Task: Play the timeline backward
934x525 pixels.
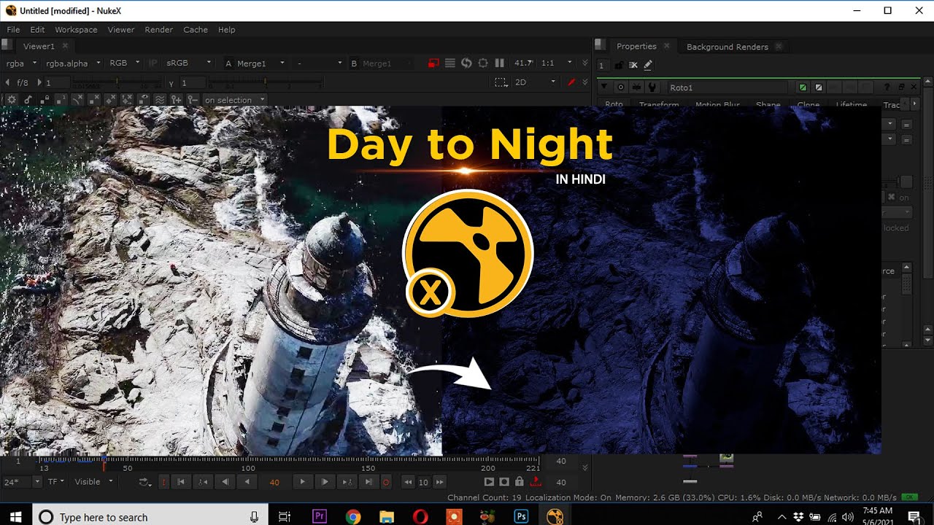Action: [247, 482]
